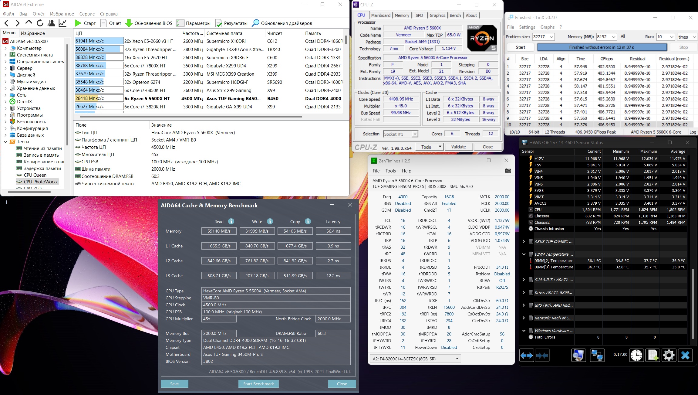Click ZenTimings screenshot camera icon
This screenshot has height=395, width=698.
[x=508, y=171]
